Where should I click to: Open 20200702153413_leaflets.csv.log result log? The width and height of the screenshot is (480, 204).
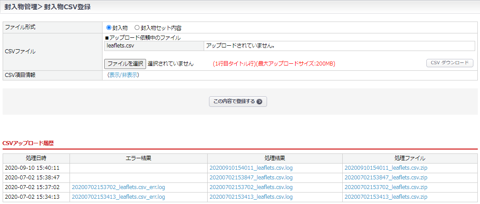click(x=251, y=197)
